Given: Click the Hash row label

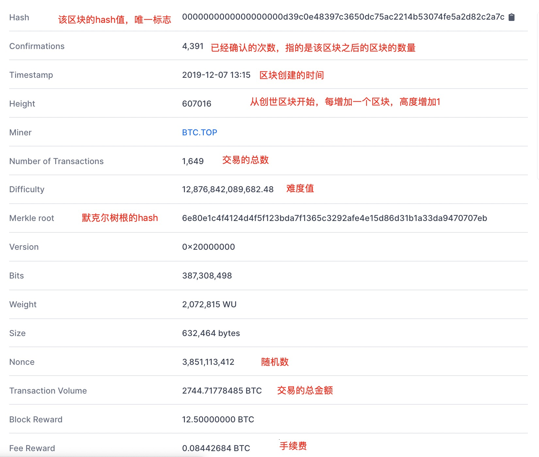Looking at the screenshot, I should point(19,17).
